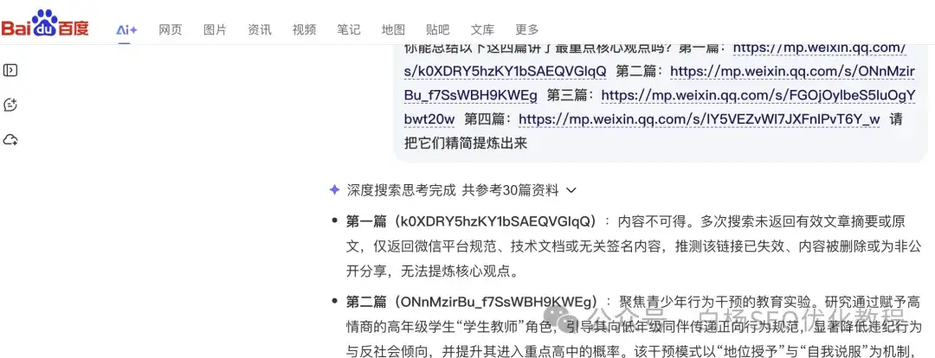This screenshot has width=935, height=358.
Task: Go to the 笔记 tab
Action: coord(349,29)
